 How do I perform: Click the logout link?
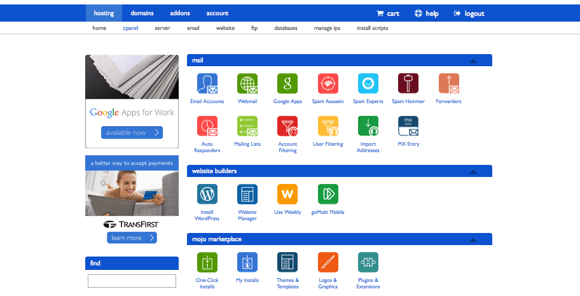tap(469, 13)
